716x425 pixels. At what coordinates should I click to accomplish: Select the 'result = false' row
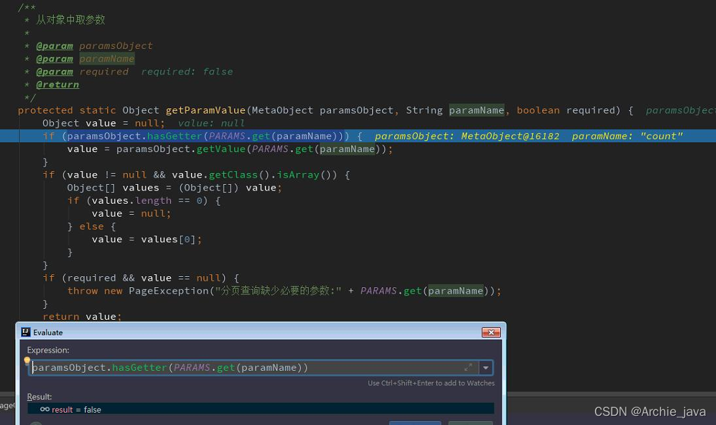pyautogui.click(x=261, y=409)
